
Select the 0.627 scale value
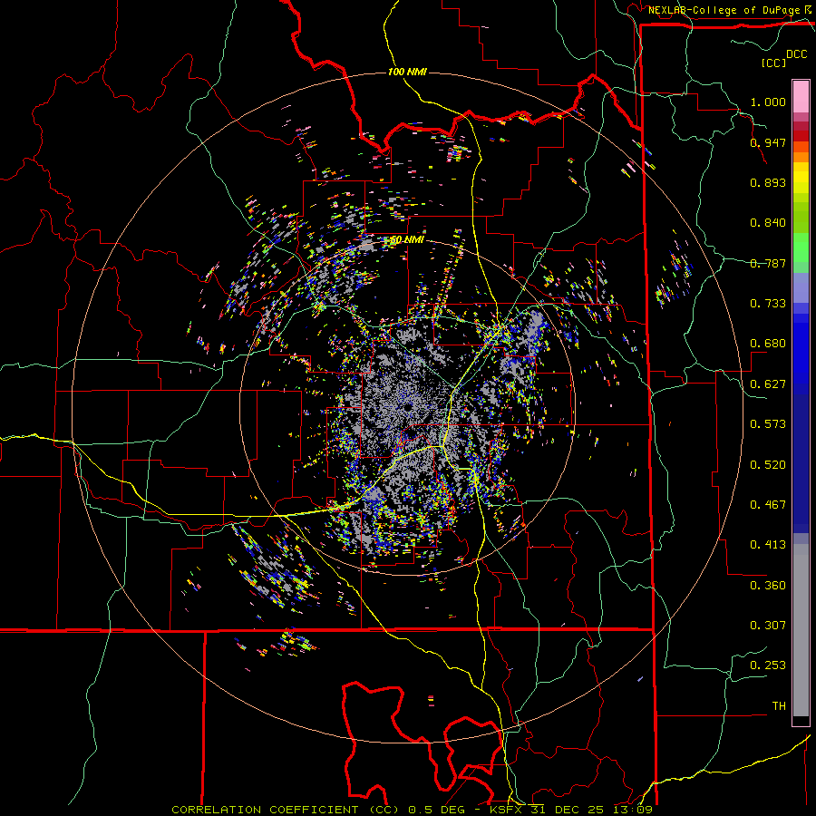(768, 384)
